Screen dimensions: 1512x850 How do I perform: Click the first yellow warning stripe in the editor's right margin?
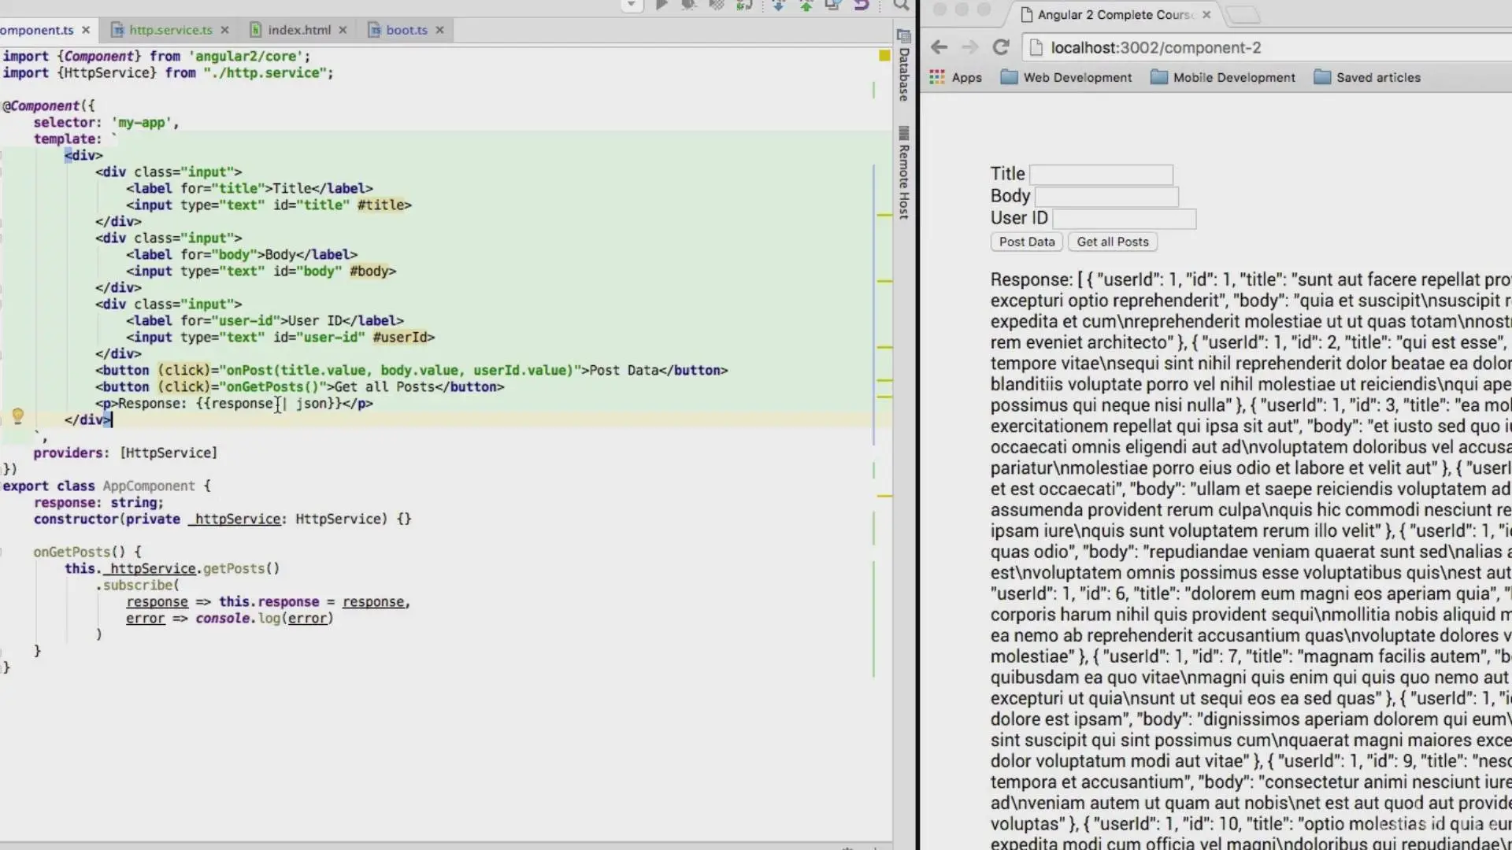(884, 215)
